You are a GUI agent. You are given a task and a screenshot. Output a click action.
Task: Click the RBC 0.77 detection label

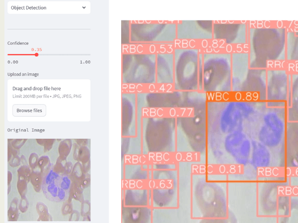(167, 112)
